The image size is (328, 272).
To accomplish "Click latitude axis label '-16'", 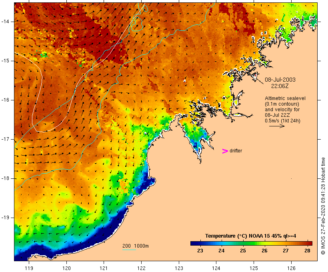I will 5,100.
